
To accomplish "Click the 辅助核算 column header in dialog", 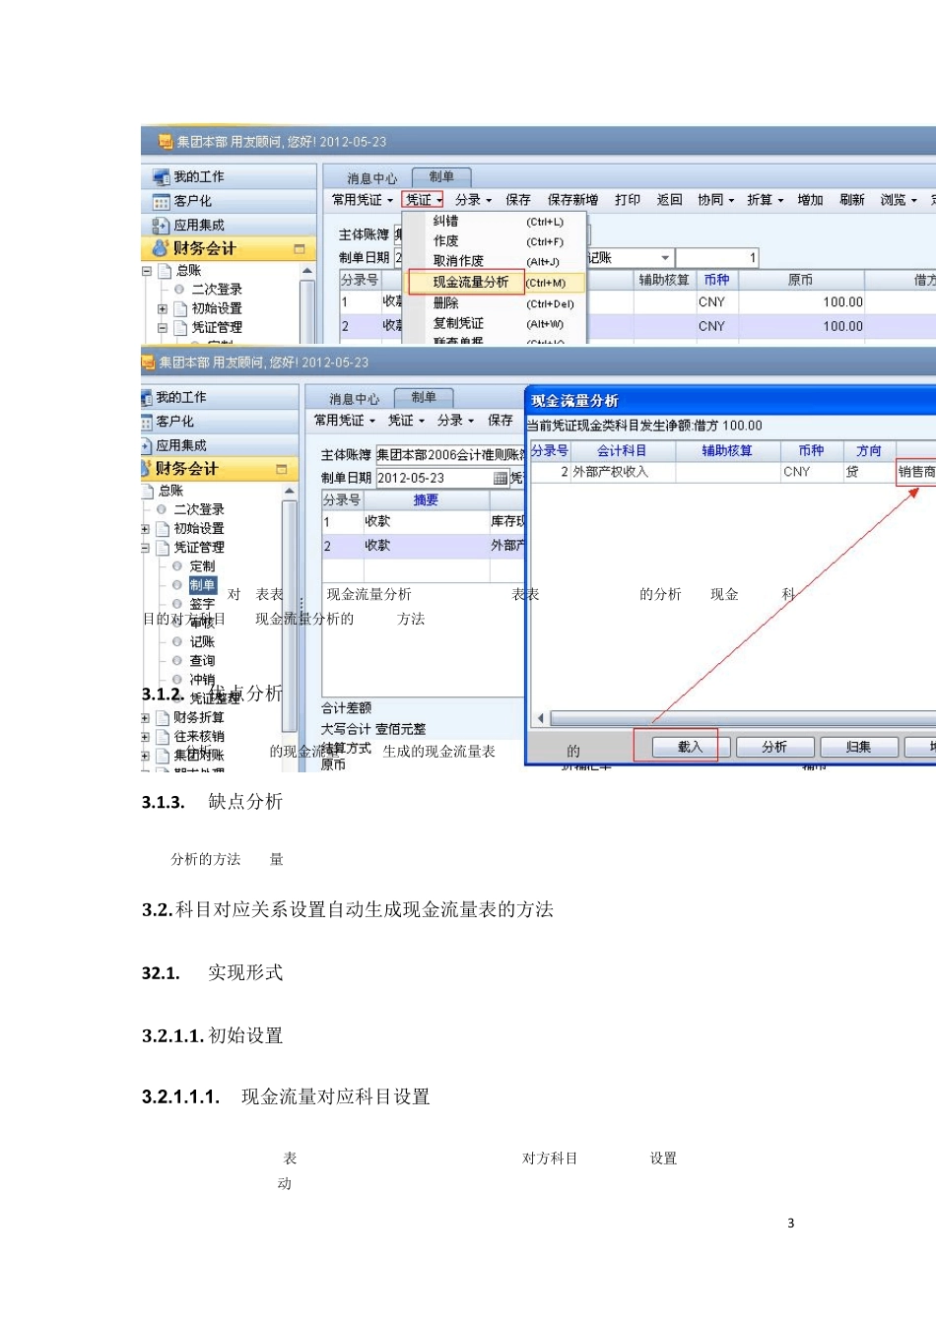I will coord(727,450).
